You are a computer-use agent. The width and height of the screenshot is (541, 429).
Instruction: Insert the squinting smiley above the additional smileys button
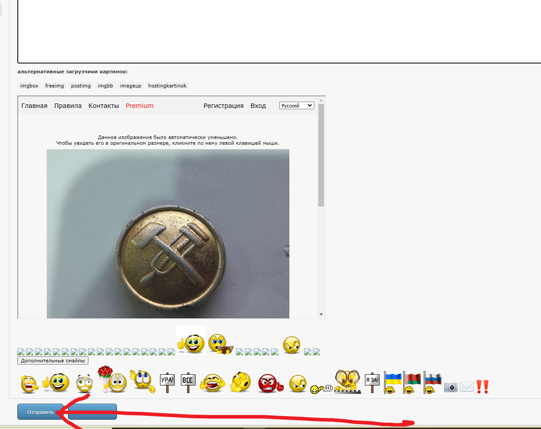292,345
